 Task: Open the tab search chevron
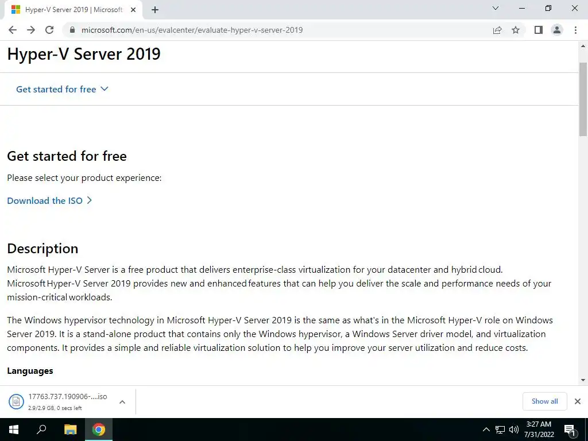pos(496,8)
